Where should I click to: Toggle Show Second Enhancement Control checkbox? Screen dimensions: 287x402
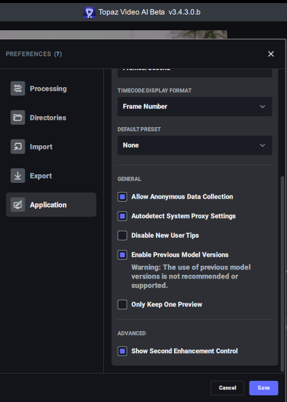click(x=122, y=351)
